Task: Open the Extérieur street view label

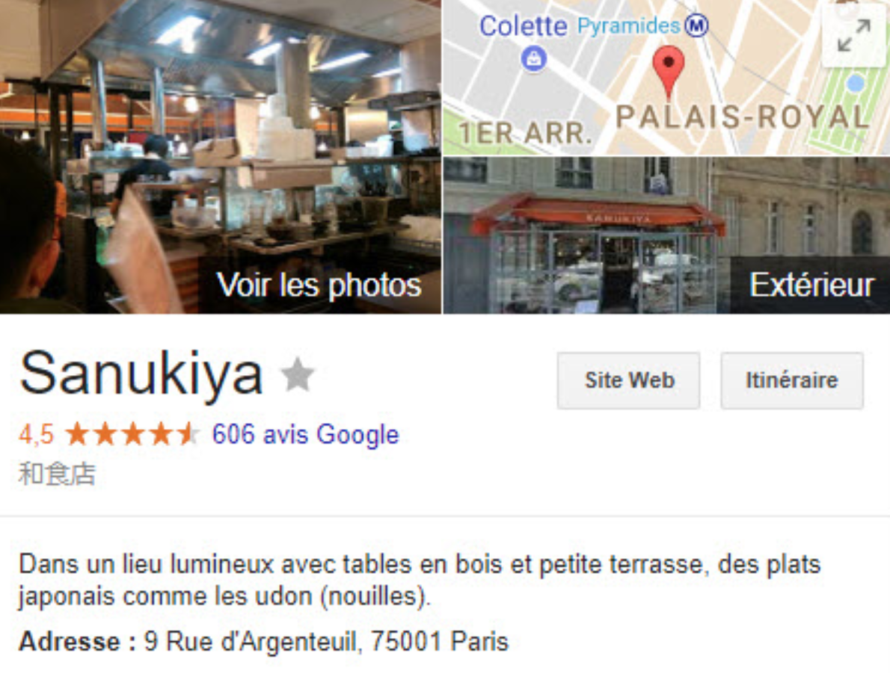Action: 811,285
